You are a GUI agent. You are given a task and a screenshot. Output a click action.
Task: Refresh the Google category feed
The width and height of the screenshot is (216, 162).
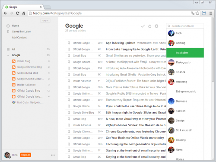150,26
